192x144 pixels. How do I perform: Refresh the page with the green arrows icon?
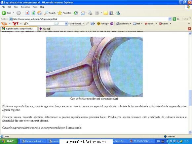[x=33, y=13]
